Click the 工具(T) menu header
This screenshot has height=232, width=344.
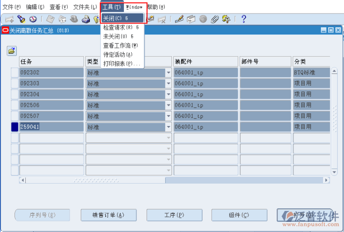pos(111,7)
